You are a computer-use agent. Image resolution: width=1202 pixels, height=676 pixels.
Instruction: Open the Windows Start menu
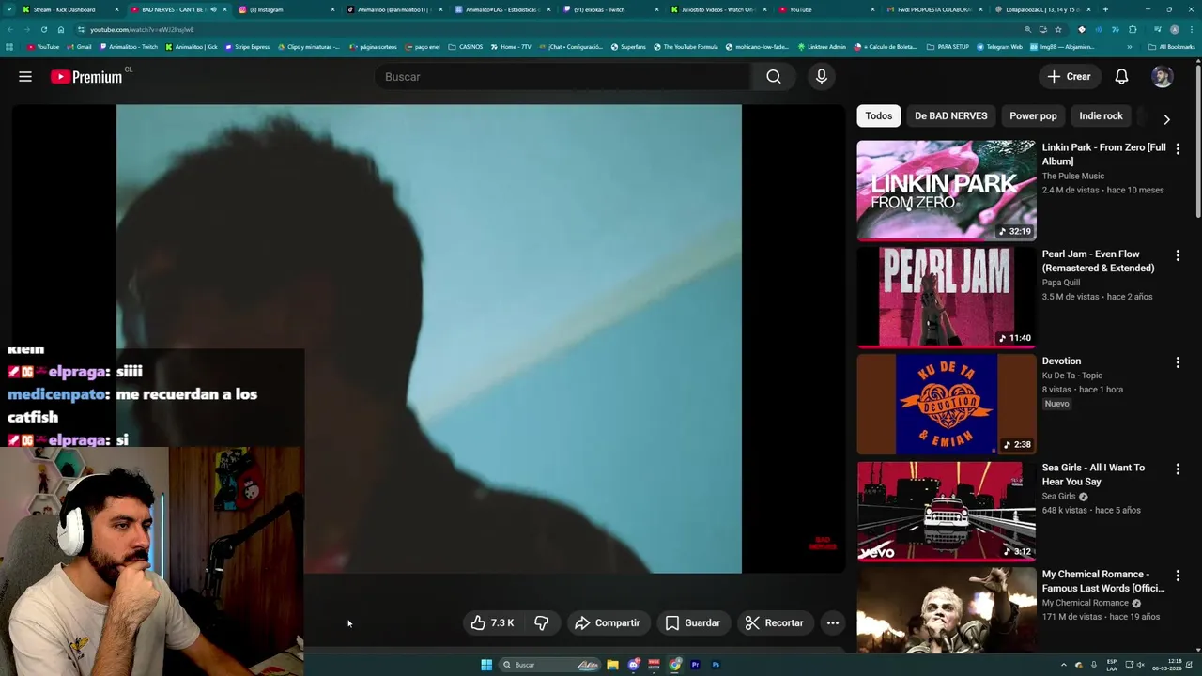486,665
